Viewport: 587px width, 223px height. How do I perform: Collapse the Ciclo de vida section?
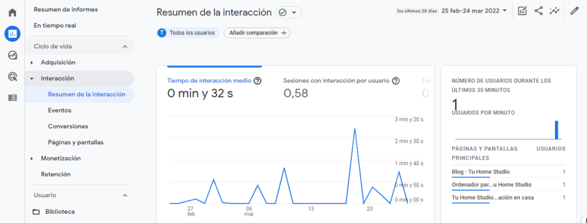coord(125,46)
